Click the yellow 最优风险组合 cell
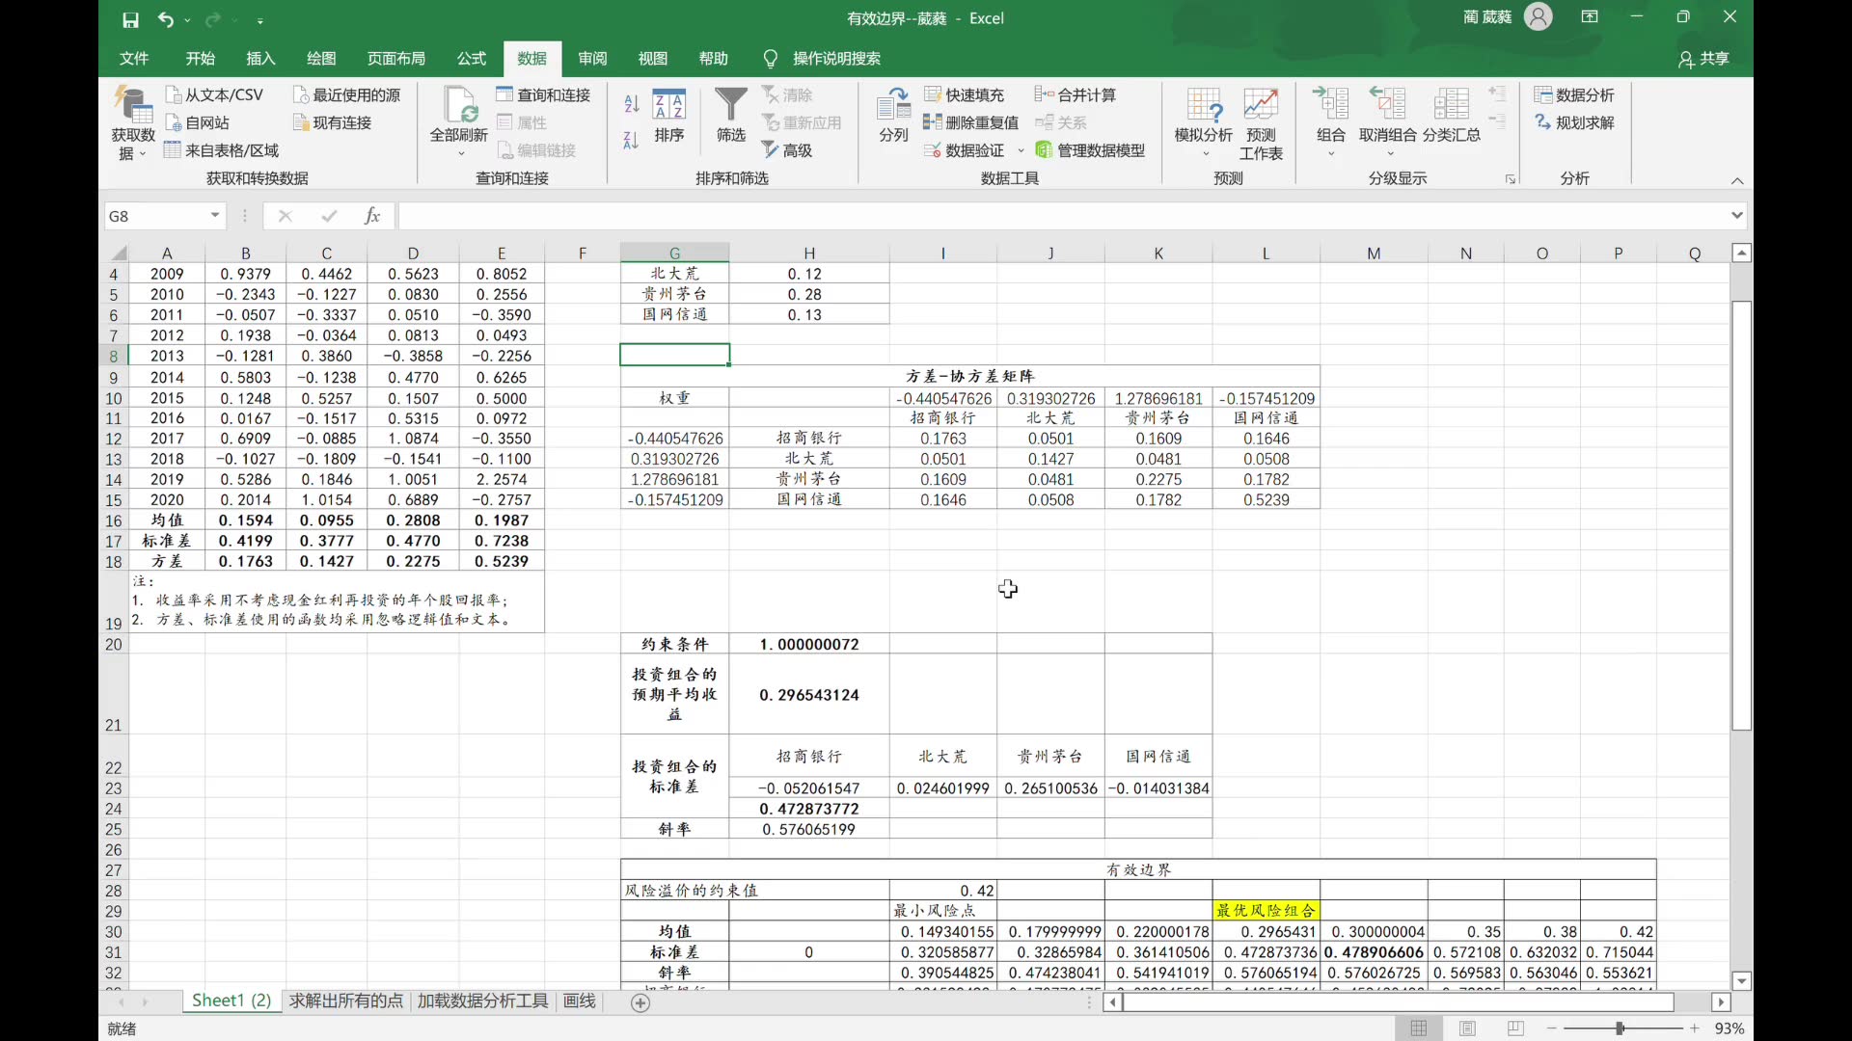Image resolution: width=1852 pixels, height=1041 pixels. tap(1266, 911)
